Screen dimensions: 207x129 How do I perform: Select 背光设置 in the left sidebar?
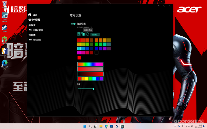tap(35, 40)
